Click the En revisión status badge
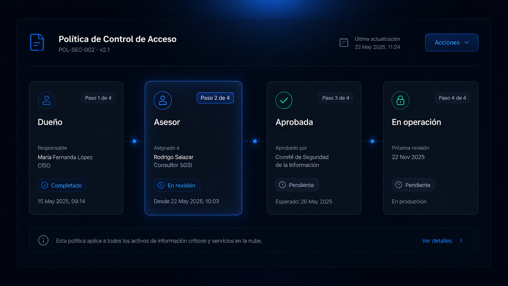The height and width of the screenshot is (286, 508). (177, 185)
